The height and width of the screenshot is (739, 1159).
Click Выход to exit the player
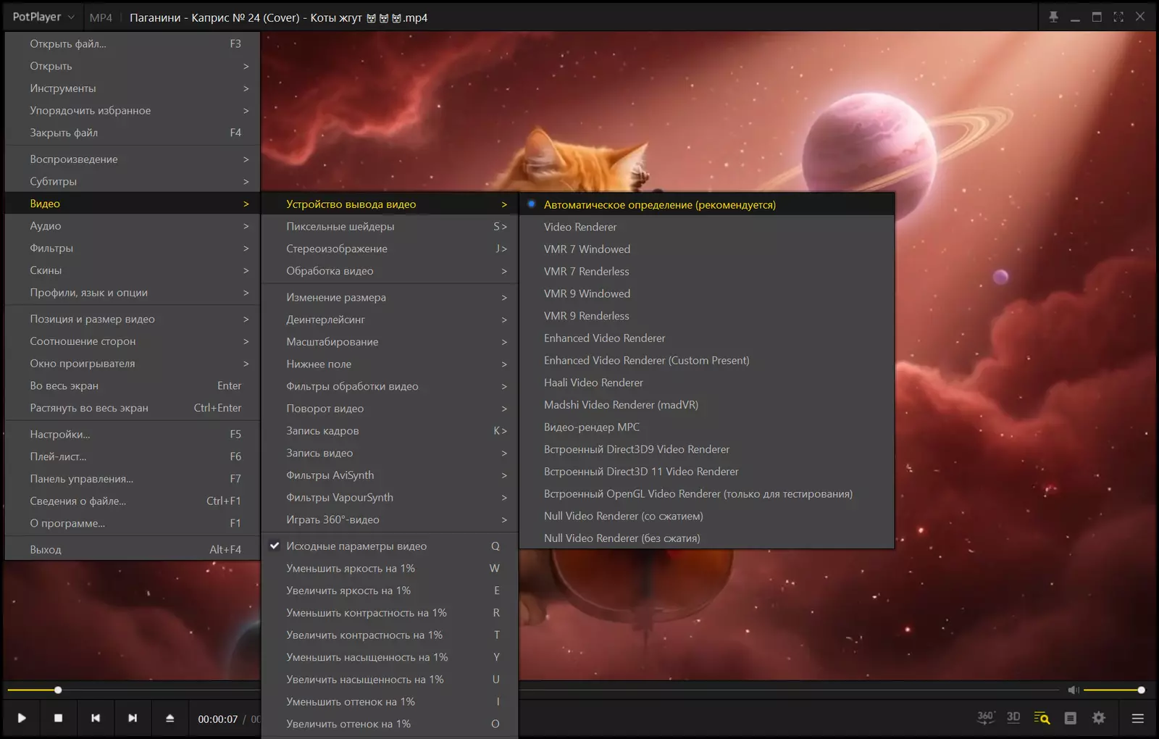[133, 549]
